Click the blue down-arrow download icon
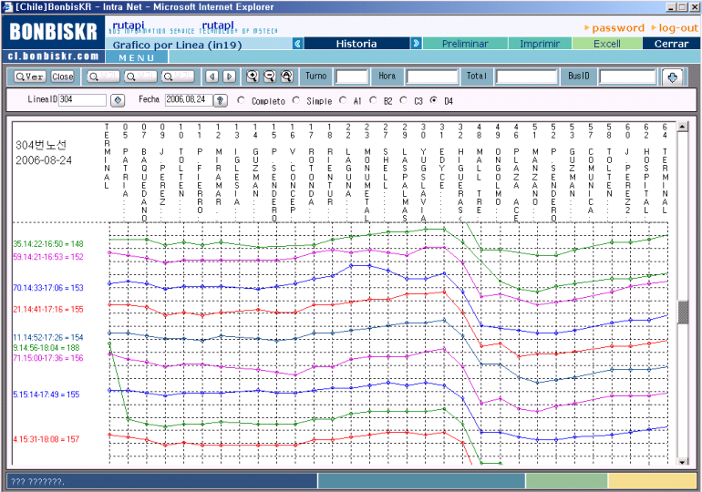This screenshot has height=492, width=702. pos(672,77)
